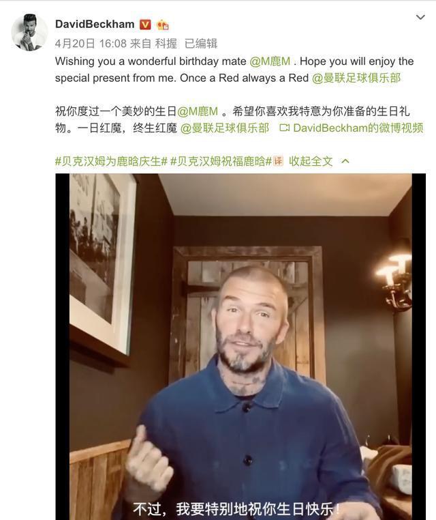Open hashtag #贝克汉姆为鹿晗庆生#

click(111, 162)
